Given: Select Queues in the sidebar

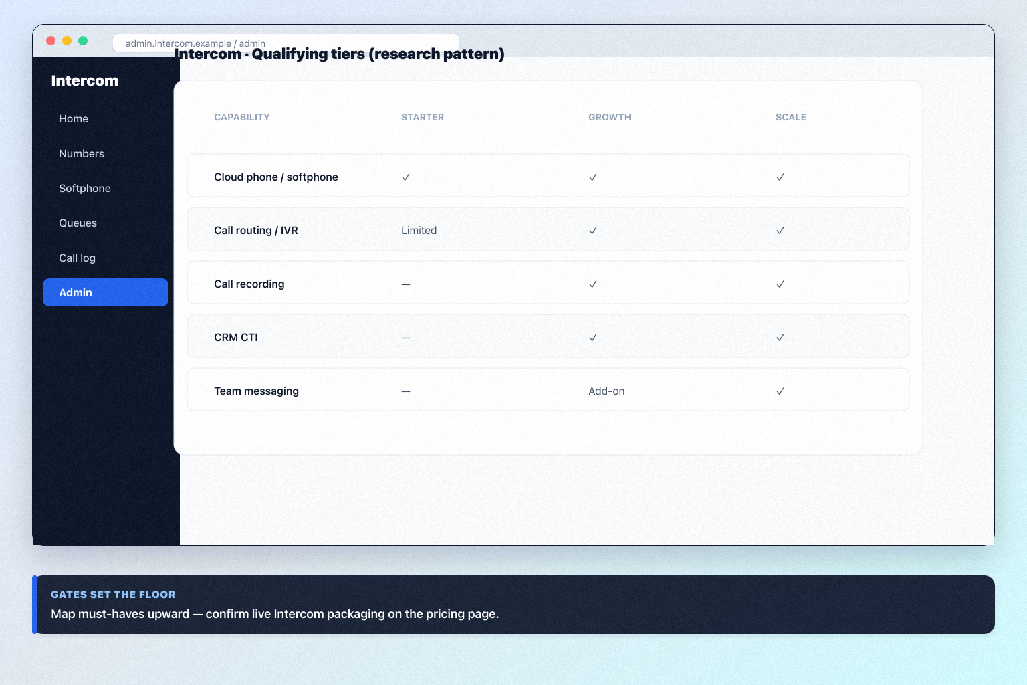Looking at the screenshot, I should [106, 223].
